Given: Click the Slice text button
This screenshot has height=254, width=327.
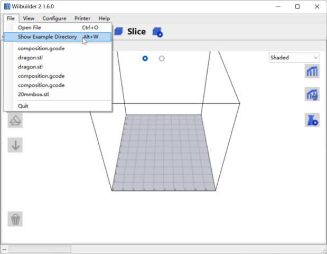Looking at the screenshot, I should click(136, 32).
